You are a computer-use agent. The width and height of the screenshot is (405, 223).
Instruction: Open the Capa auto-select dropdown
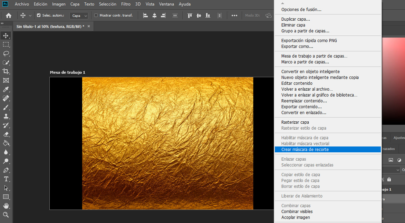pyautogui.click(x=79, y=16)
